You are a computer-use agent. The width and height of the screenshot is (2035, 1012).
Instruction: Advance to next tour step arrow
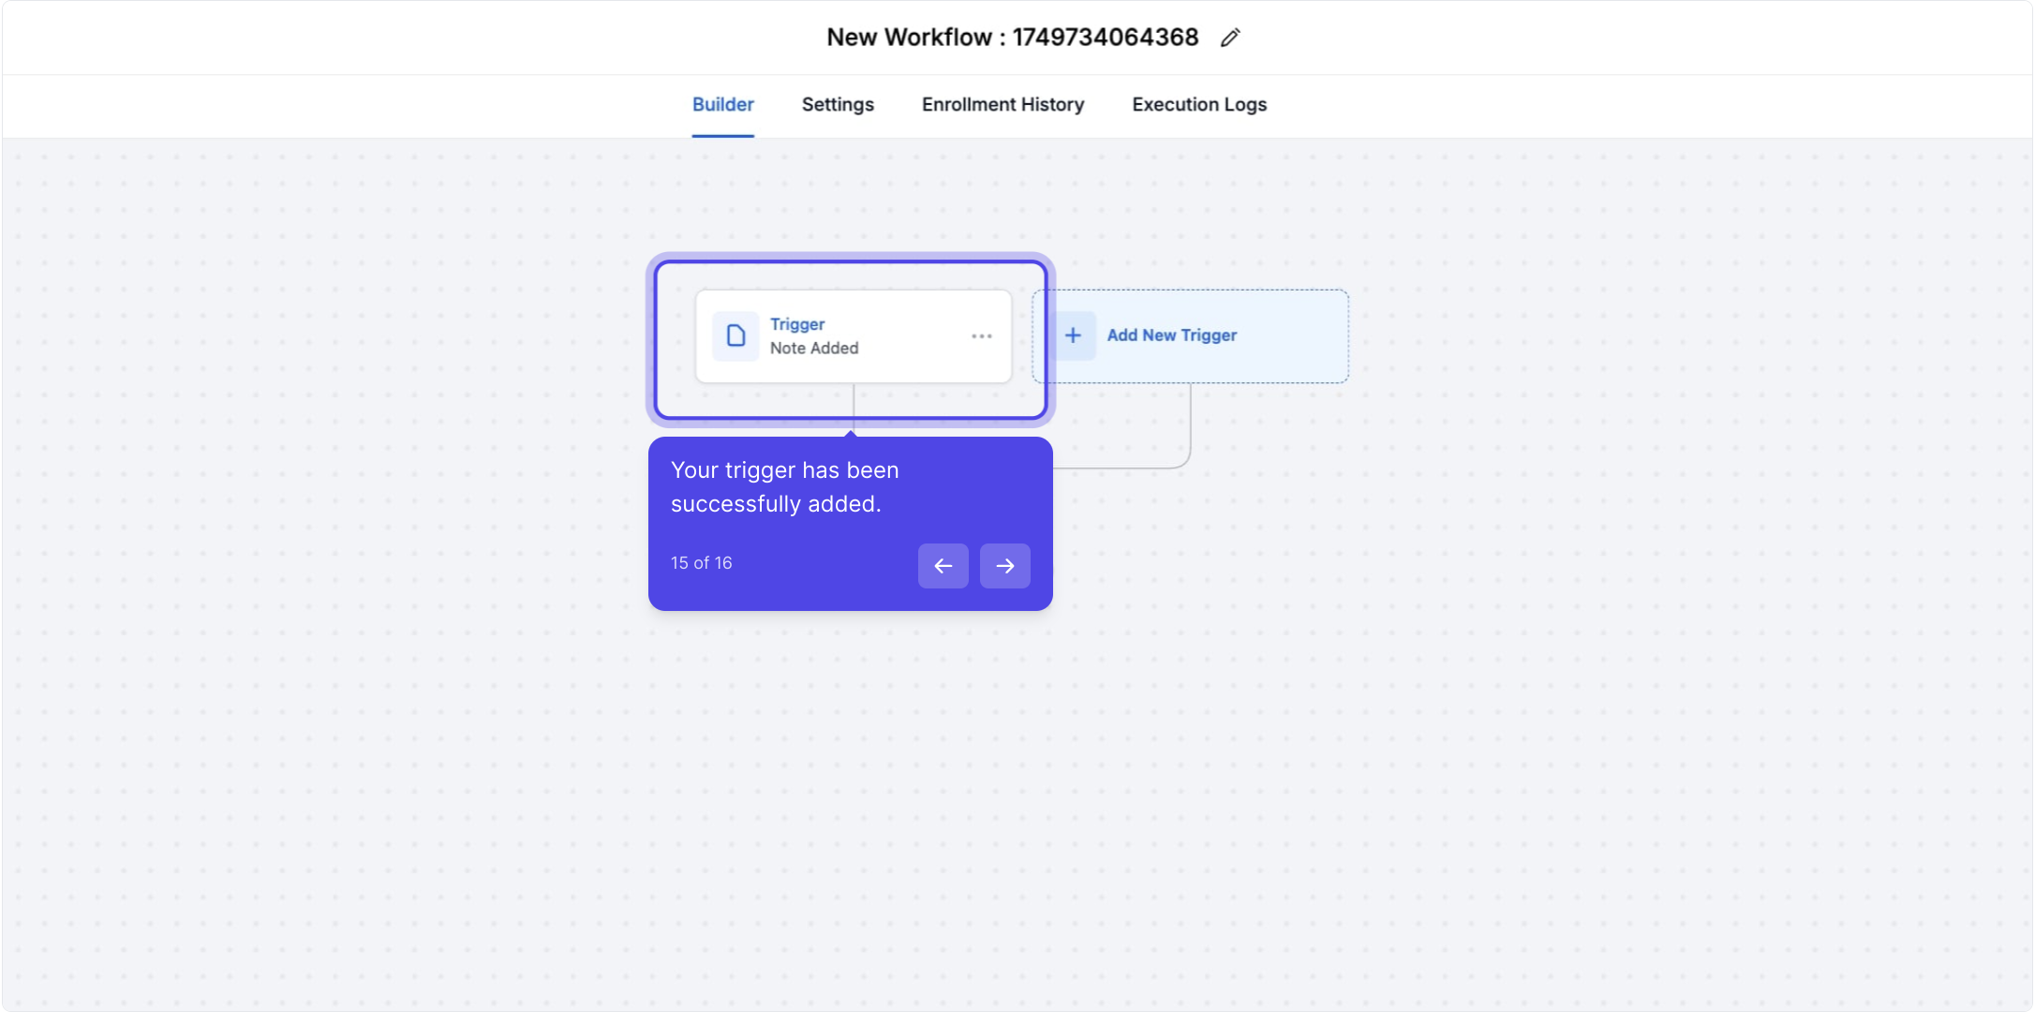(x=1005, y=566)
